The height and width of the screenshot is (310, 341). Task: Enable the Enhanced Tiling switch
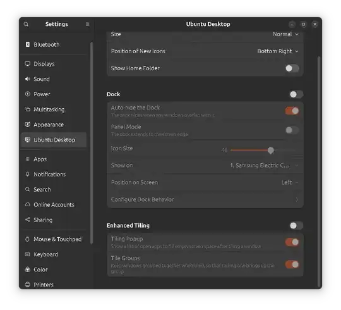click(x=296, y=225)
